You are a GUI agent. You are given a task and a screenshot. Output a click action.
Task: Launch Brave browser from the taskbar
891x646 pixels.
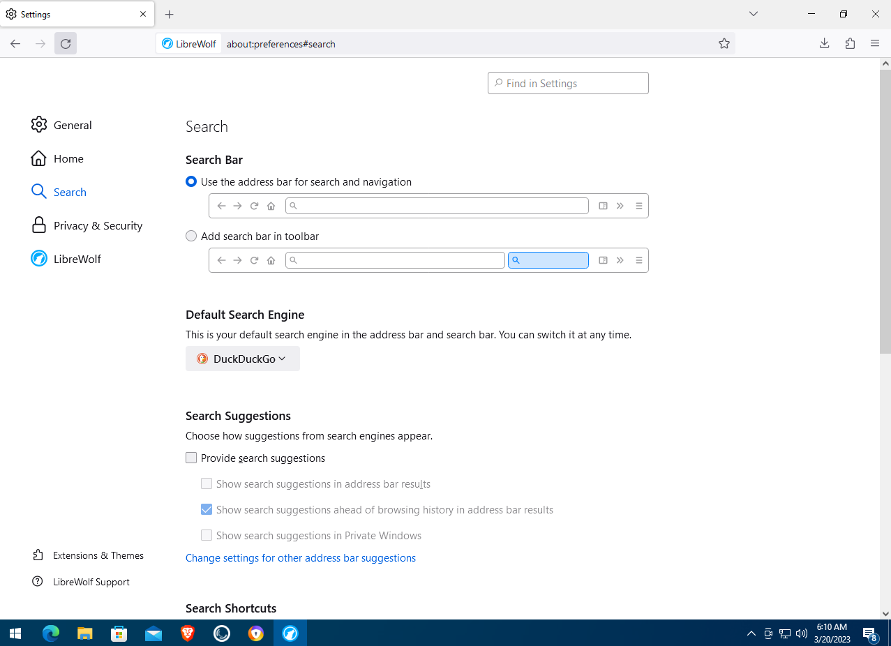(x=188, y=633)
